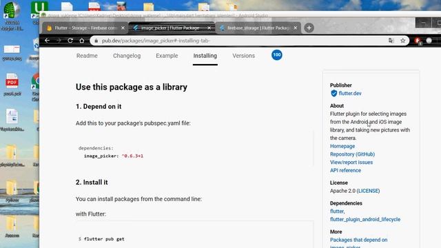Click the flutter pub get command text

pyautogui.click(x=104, y=239)
